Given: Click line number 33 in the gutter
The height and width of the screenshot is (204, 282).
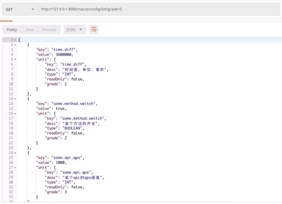Looking at the screenshot, I should point(11,197).
